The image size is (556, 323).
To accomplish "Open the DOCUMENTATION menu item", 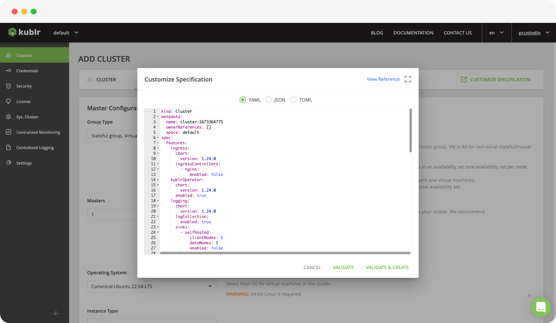I will point(413,33).
